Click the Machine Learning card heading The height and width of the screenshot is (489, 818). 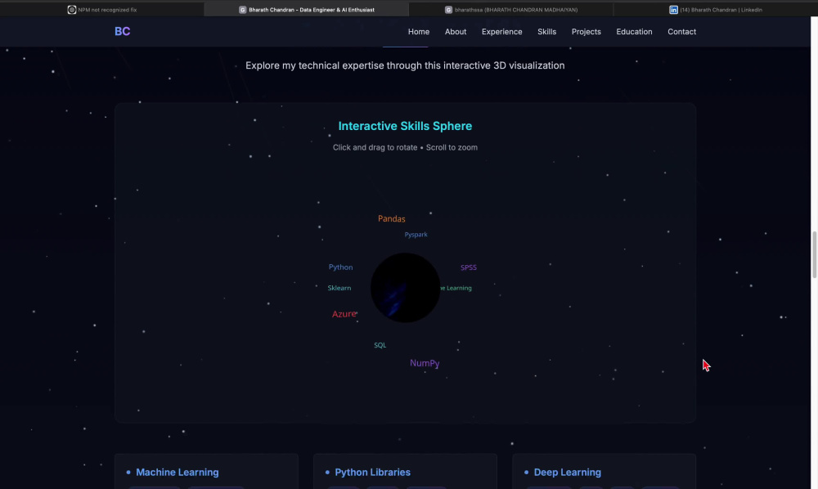pos(178,473)
